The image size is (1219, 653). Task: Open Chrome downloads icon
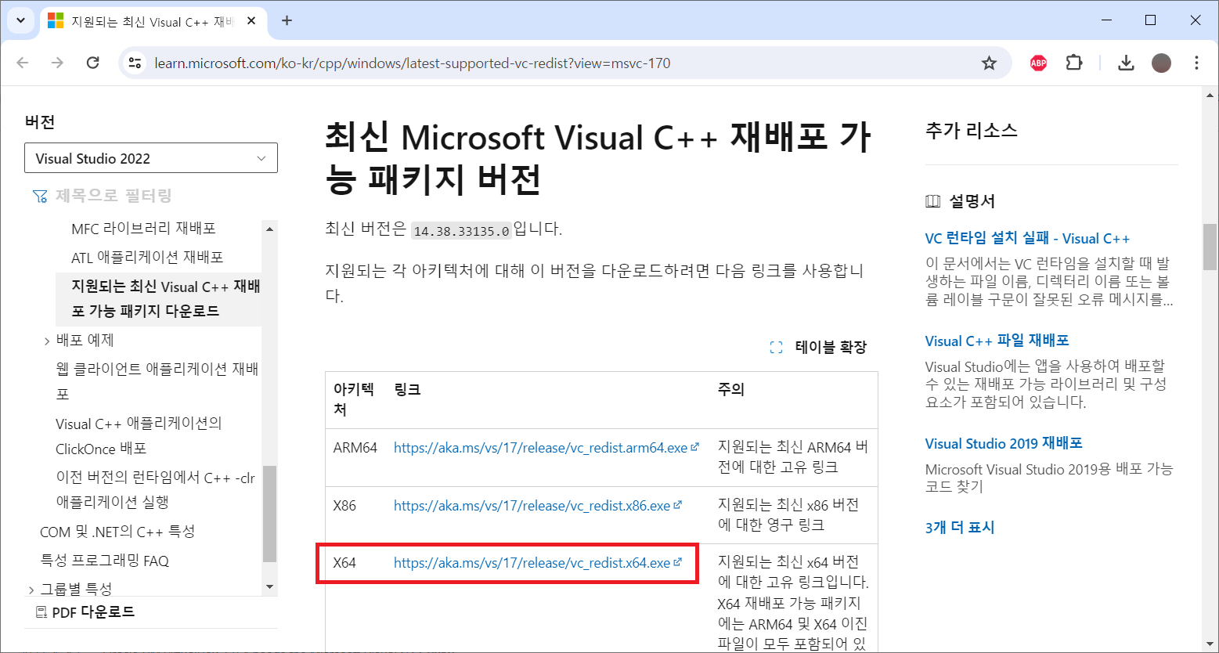tap(1126, 63)
